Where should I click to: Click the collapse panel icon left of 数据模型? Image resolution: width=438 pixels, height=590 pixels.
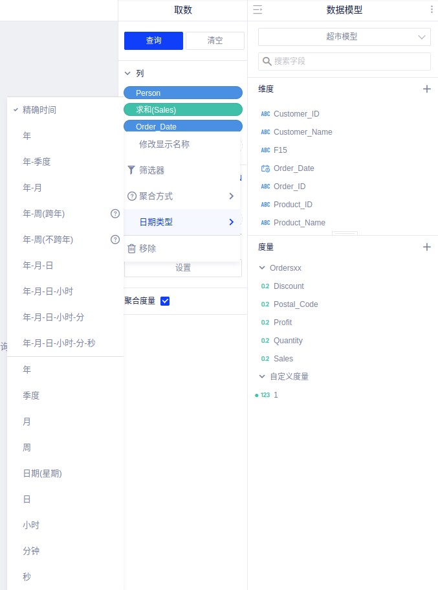tap(257, 10)
